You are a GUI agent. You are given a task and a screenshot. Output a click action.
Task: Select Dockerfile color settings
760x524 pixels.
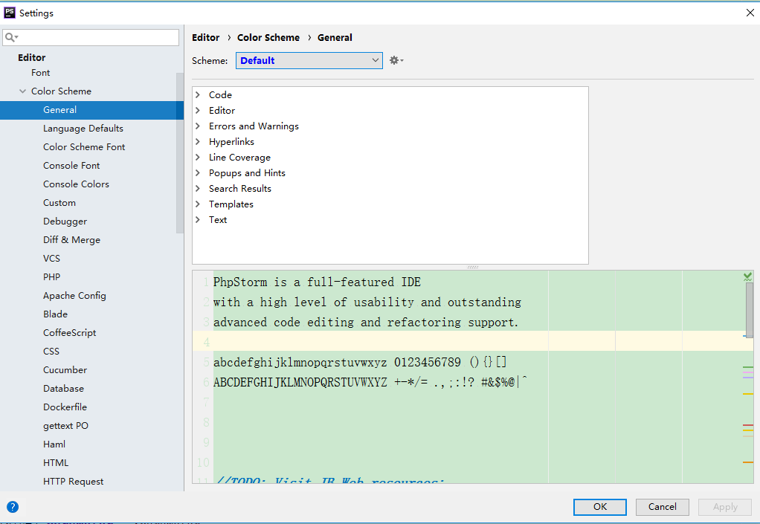pos(65,407)
